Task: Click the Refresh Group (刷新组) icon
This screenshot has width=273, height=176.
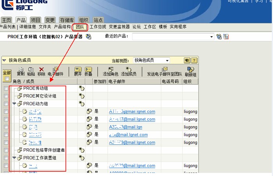Action: coord(191,69)
